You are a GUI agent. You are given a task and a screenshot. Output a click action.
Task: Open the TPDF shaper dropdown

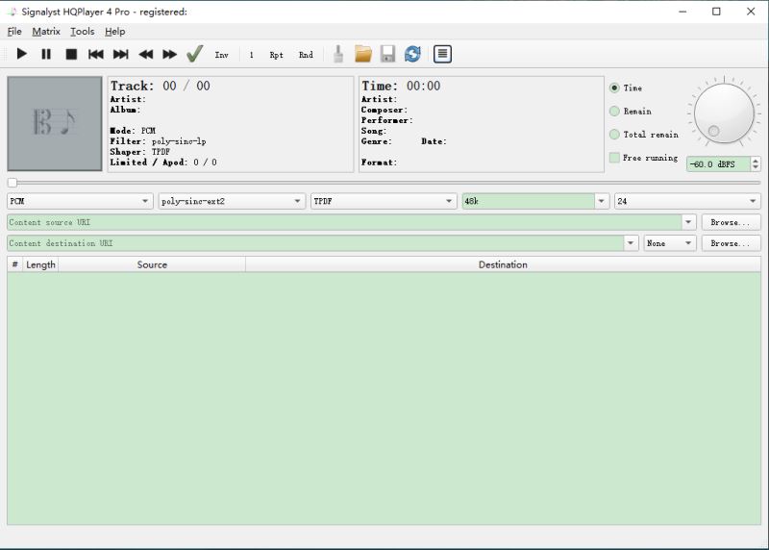click(x=384, y=201)
